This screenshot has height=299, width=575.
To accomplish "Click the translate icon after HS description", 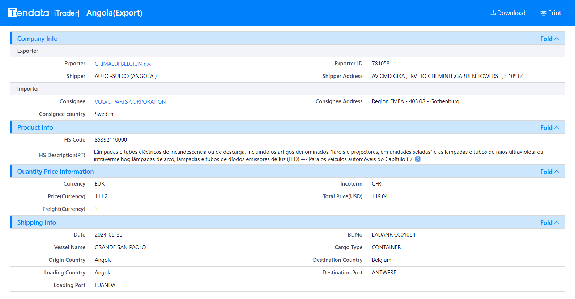I will (x=418, y=159).
